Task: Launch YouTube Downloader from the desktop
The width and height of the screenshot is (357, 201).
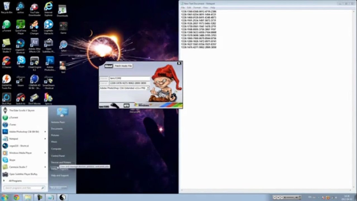Action: 34,9
